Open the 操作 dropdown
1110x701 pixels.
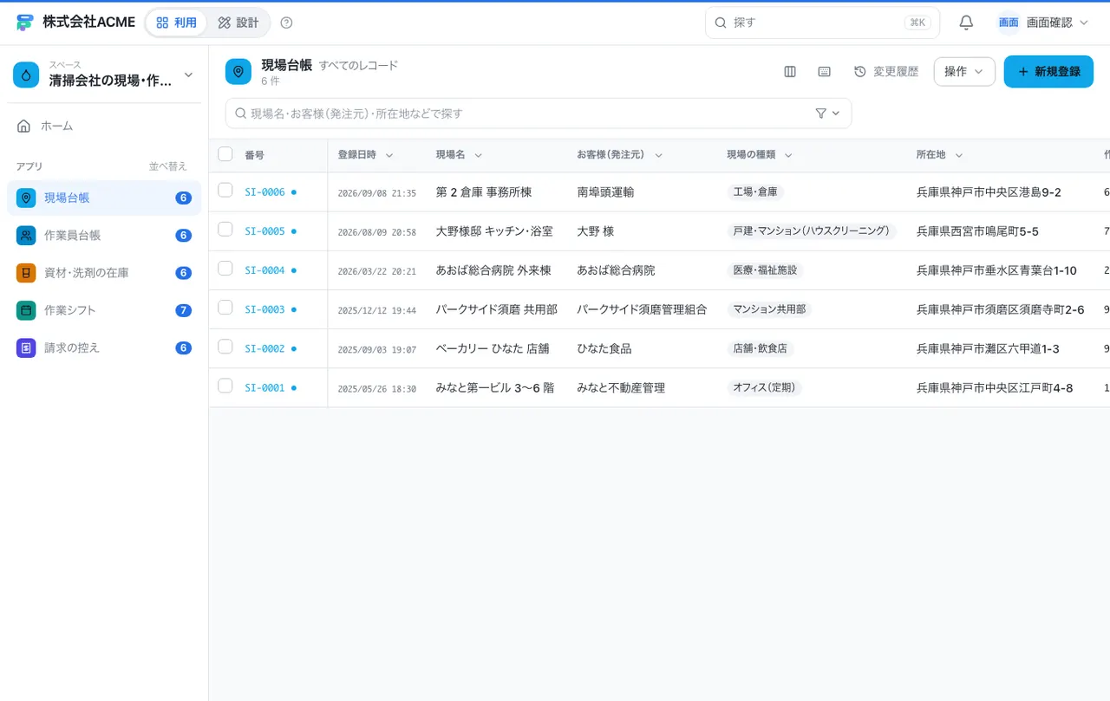(x=964, y=72)
